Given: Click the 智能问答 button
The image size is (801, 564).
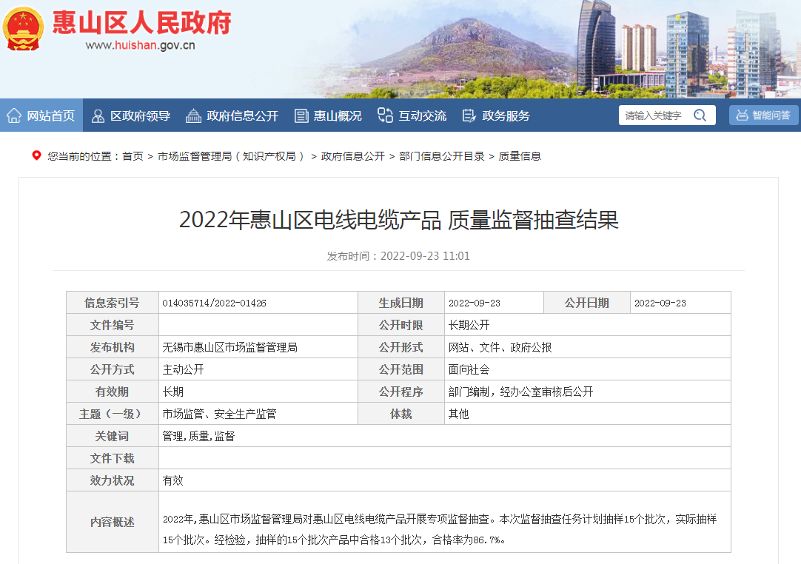Looking at the screenshot, I should 763,115.
